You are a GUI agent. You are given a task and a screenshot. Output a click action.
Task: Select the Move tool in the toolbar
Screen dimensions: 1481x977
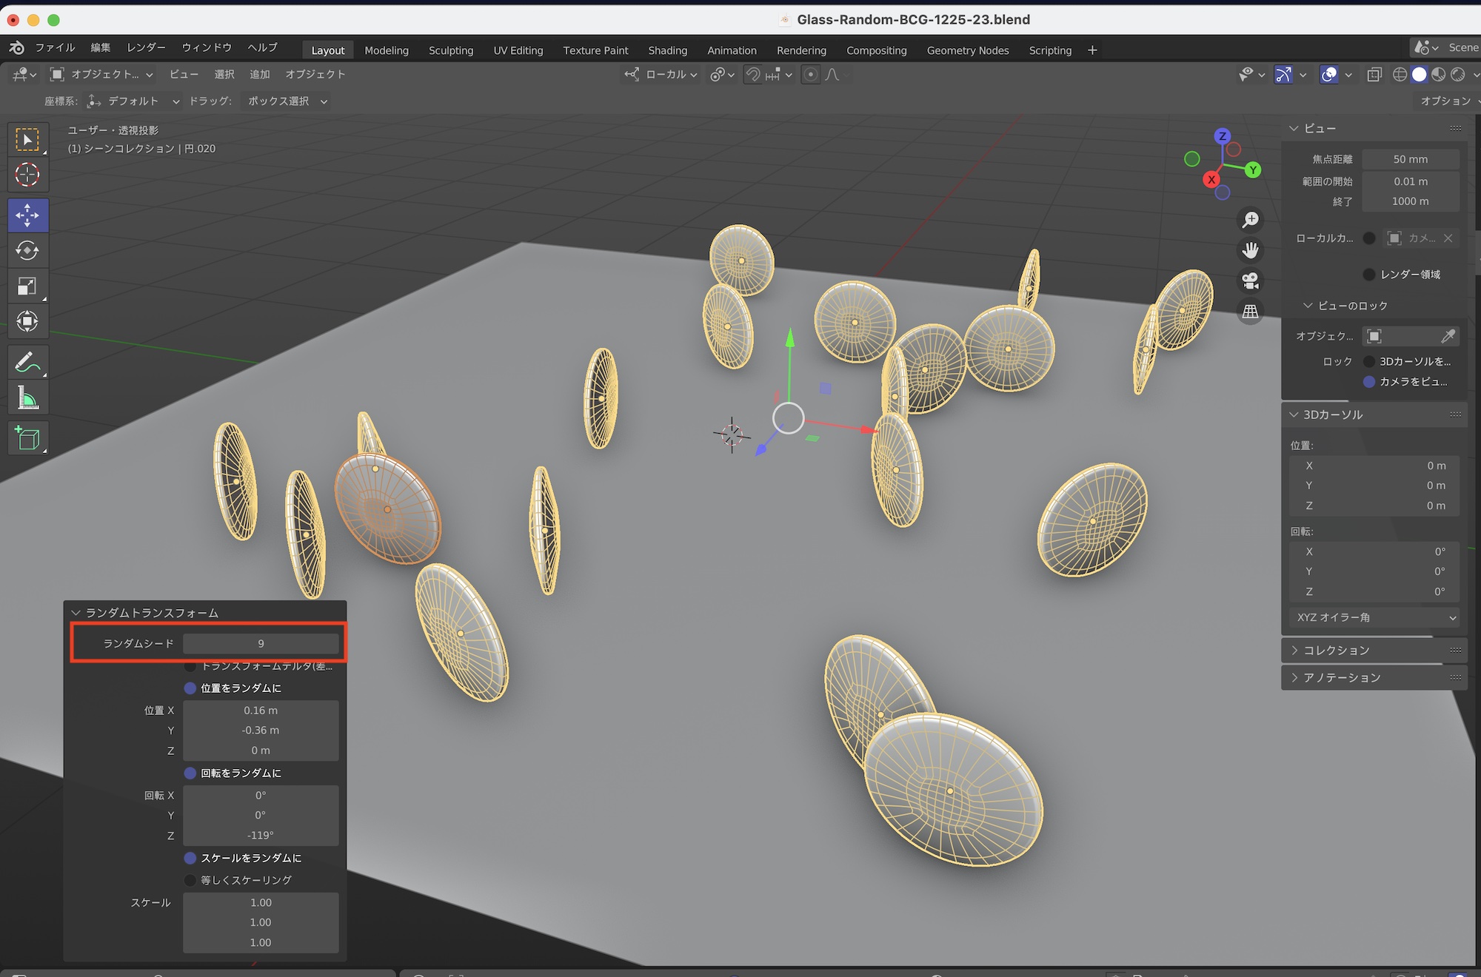[27, 215]
